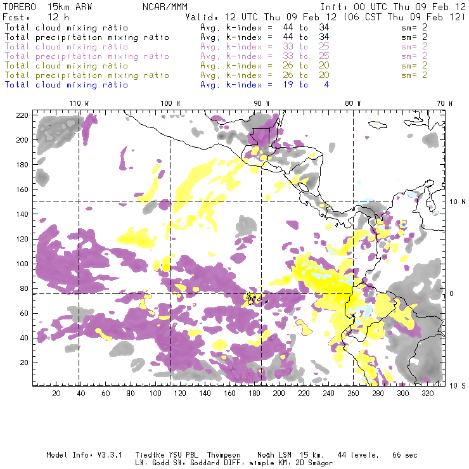Viewport: 469px width, 469px height.
Task: Select the "66 sec" timestep text
Action: (x=405, y=455)
